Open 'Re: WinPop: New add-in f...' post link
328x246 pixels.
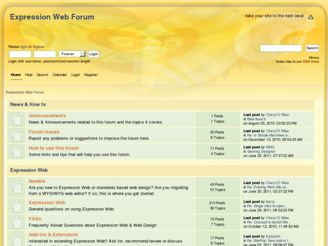pos(269,241)
